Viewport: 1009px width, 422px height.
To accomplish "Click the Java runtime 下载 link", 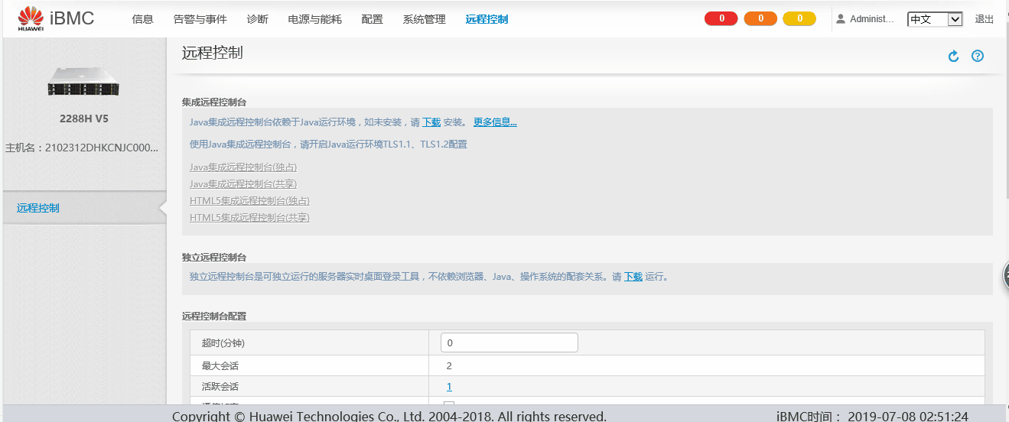I will 431,122.
